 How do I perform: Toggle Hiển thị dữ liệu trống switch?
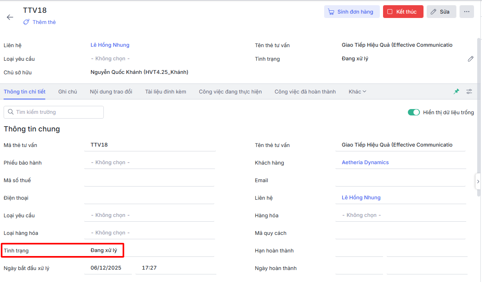click(413, 112)
